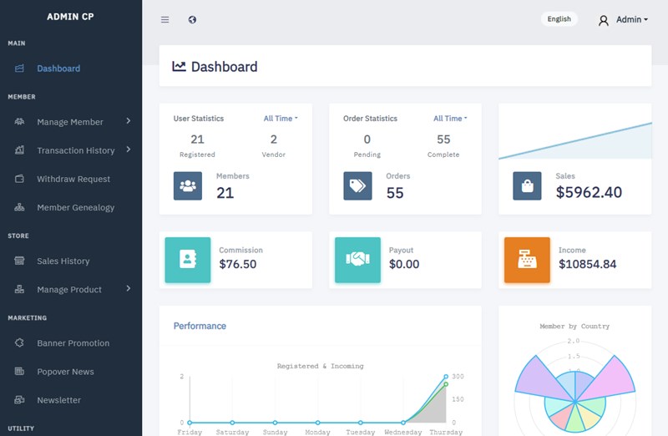Click the Dashboard chart icon in sidebar
The height and width of the screenshot is (436, 668).
coord(19,68)
